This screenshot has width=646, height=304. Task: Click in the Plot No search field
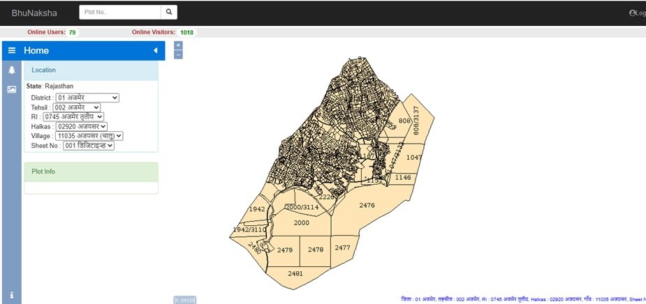tap(119, 13)
